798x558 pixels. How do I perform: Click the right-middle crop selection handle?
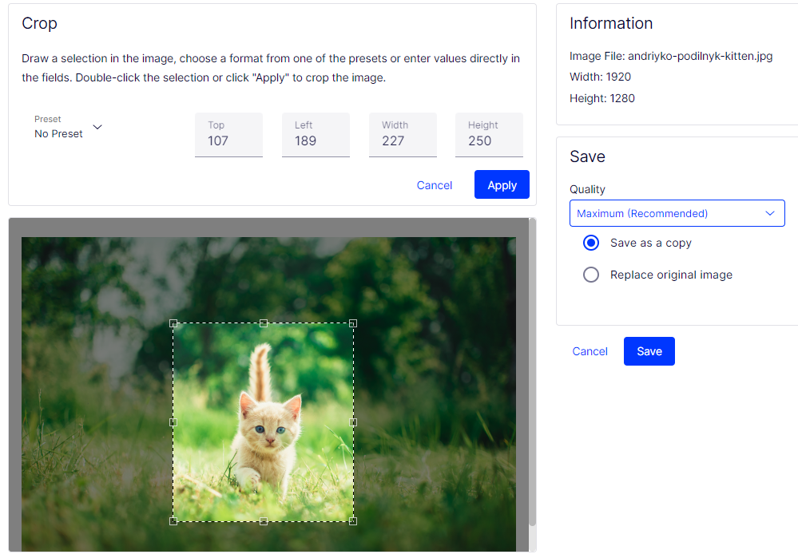tap(353, 422)
